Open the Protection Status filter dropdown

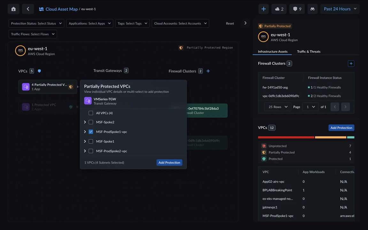point(36,23)
